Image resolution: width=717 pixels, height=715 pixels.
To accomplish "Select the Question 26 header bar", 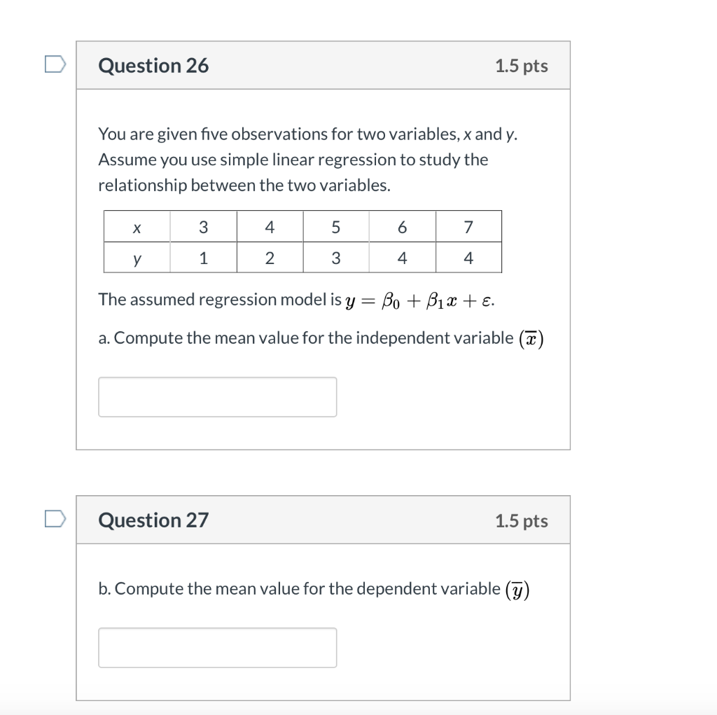I will [x=323, y=64].
